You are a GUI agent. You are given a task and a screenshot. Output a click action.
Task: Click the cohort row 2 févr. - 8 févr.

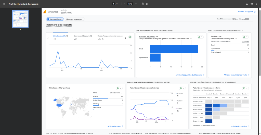tap(220, 105)
